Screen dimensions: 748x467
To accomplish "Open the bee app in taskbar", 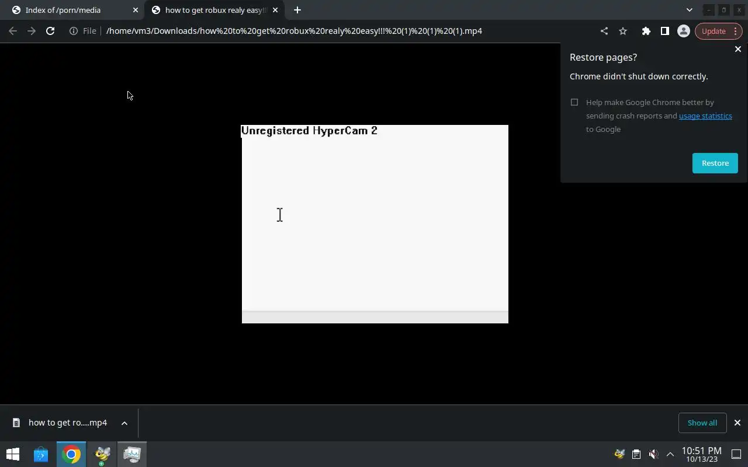I will 102,455.
